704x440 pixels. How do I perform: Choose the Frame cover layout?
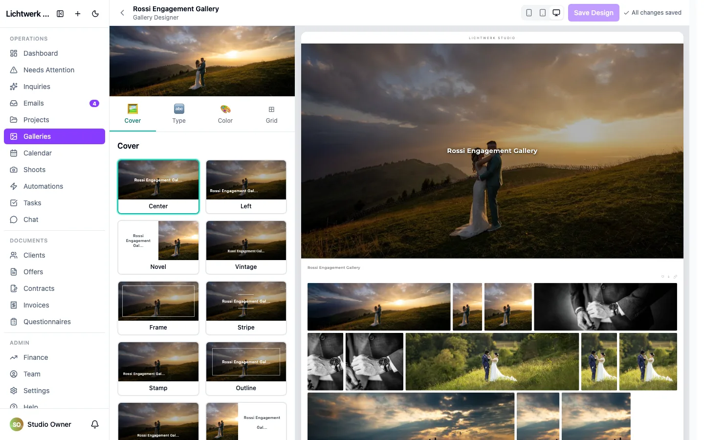(x=158, y=308)
